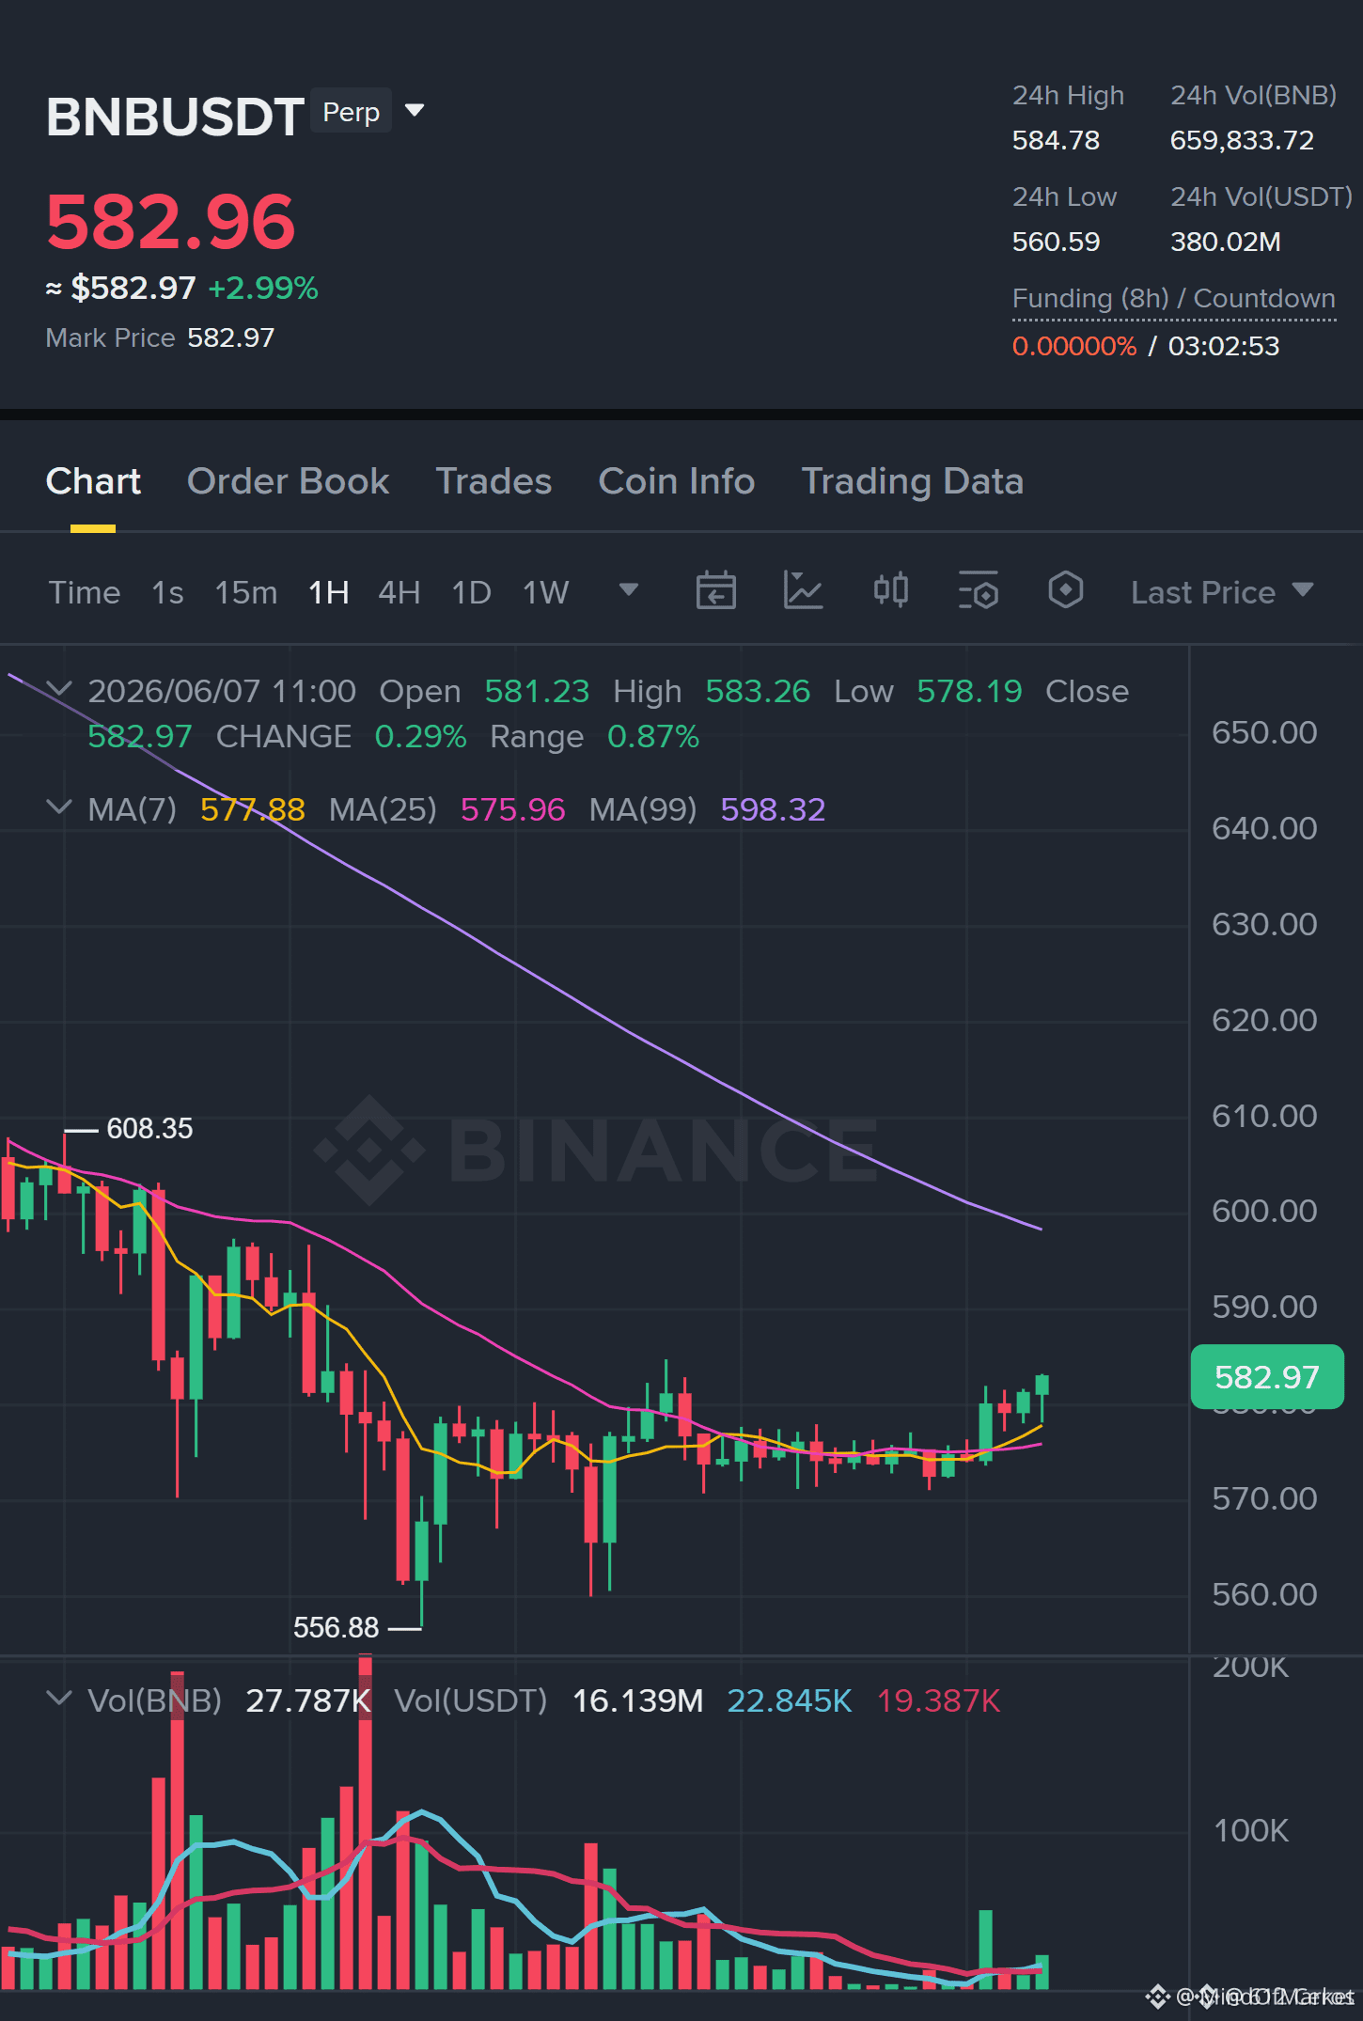Click the 600.00 price axis label
The height and width of the screenshot is (2021, 1363).
pyautogui.click(x=1264, y=1211)
